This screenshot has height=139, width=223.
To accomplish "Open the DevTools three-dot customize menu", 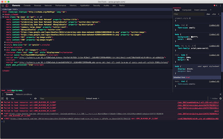I will (221, 6).
